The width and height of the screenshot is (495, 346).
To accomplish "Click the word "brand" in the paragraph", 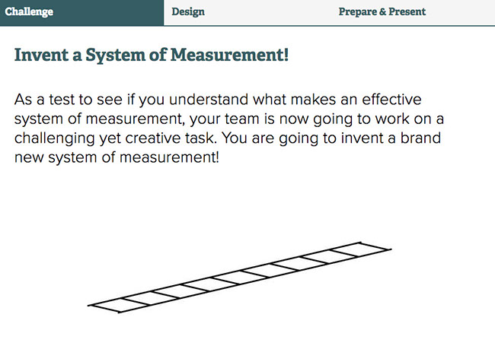I will [420, 138].
